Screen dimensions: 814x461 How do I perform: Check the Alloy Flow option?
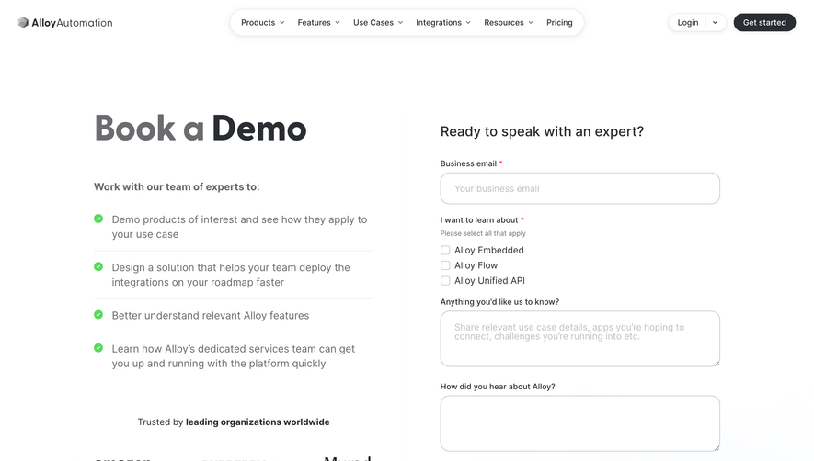coord(445,265)
